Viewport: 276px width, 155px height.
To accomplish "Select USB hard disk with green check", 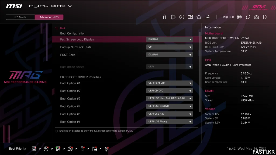I will tap(58, 149).
